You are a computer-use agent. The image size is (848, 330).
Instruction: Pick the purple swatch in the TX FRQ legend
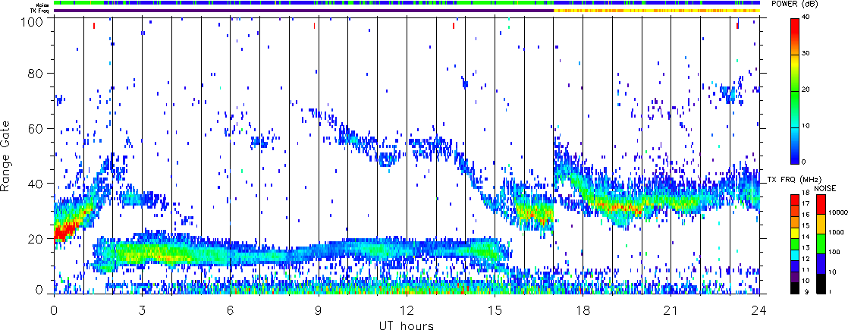pyautogui.click(x=794, y=278)
